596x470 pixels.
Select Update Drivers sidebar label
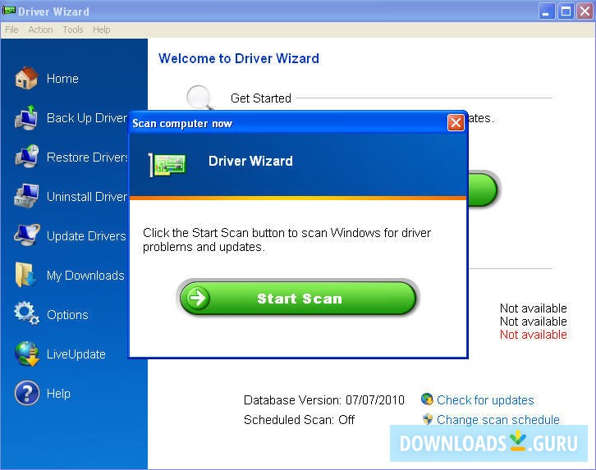click(x=86, y=236)
